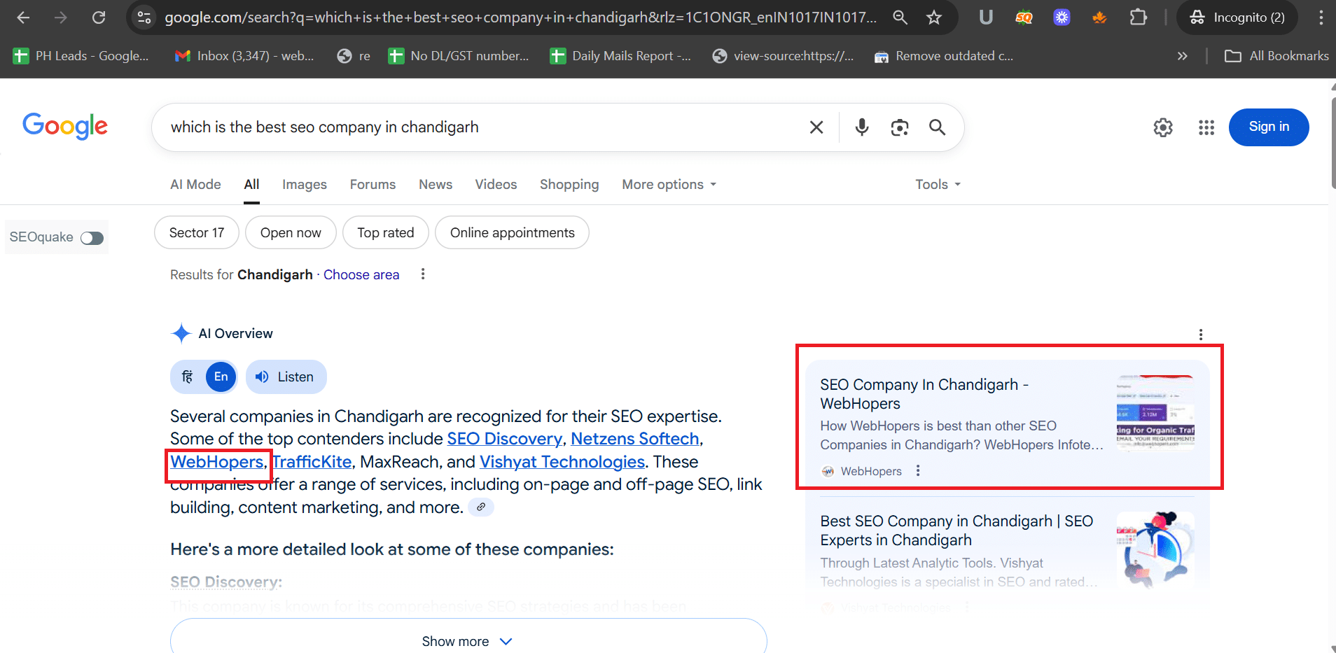
Task: Start voice search with microphone icon
Action: (x=862, y=127)
